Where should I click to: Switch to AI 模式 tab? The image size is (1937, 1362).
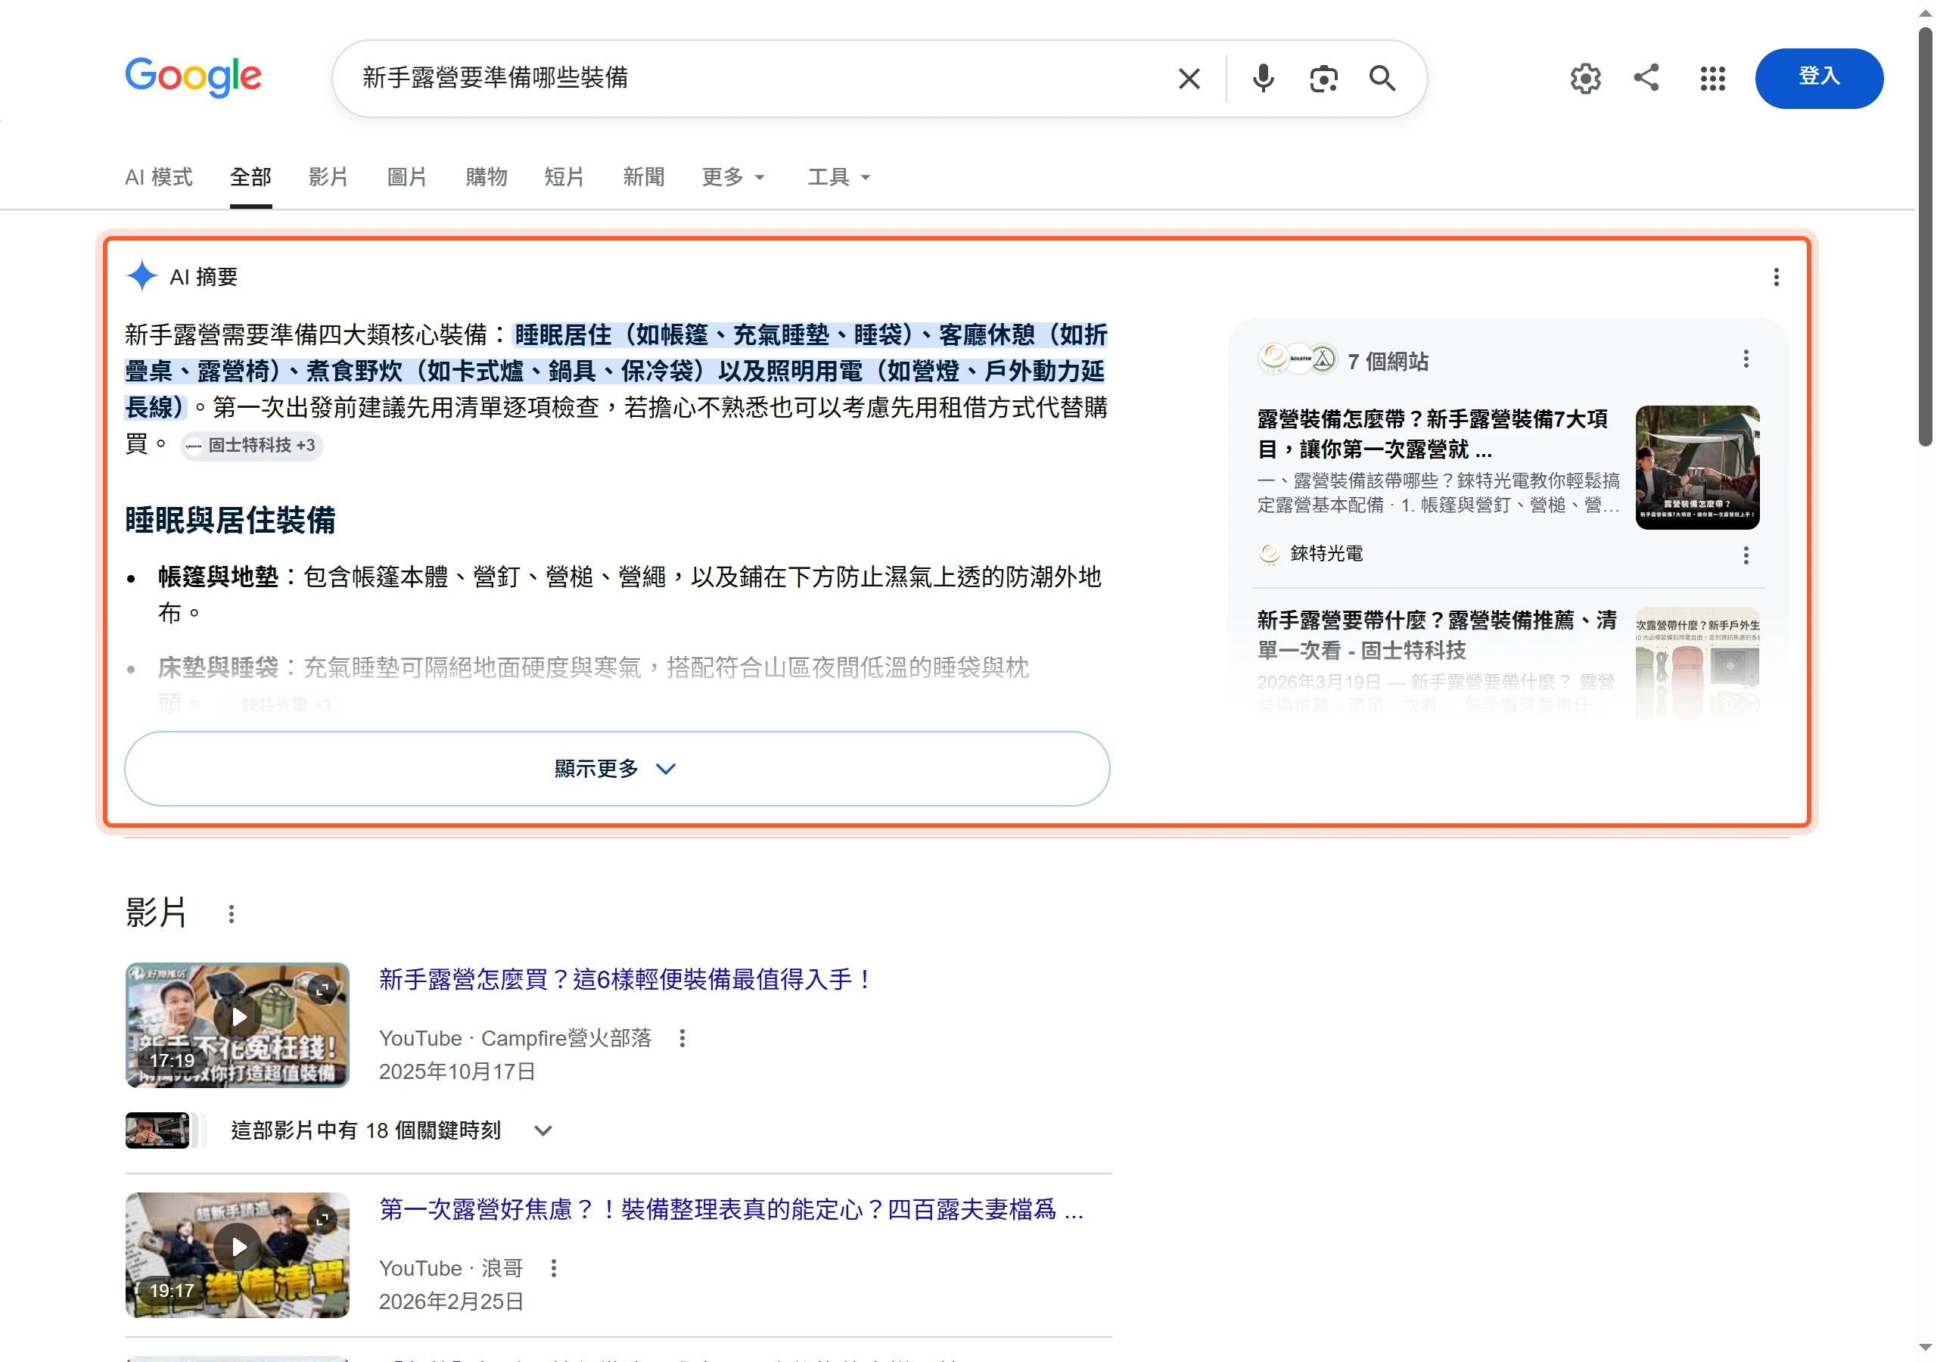(159, 176)
